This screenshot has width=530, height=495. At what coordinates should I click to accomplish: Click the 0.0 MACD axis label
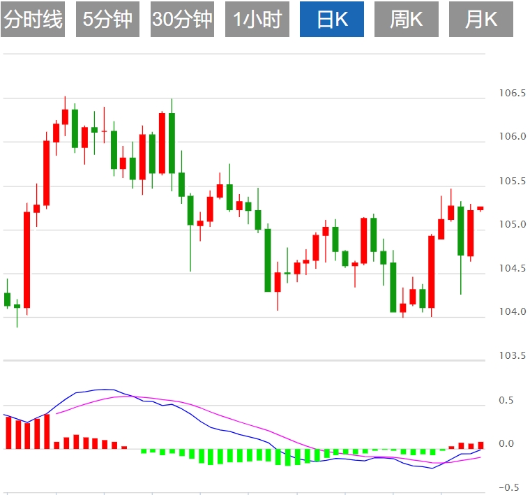506,443
